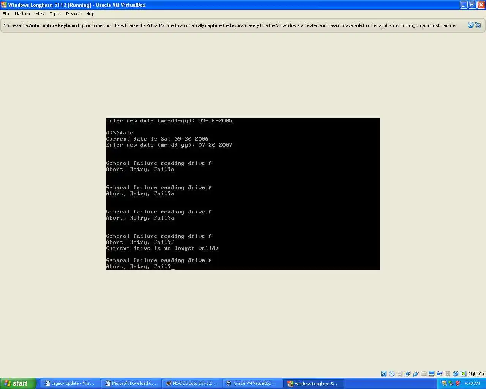Image resolution: width=486 pixels, height=389 pixels.
Task: Click inside the DOS VM screen
Action: 243,194
